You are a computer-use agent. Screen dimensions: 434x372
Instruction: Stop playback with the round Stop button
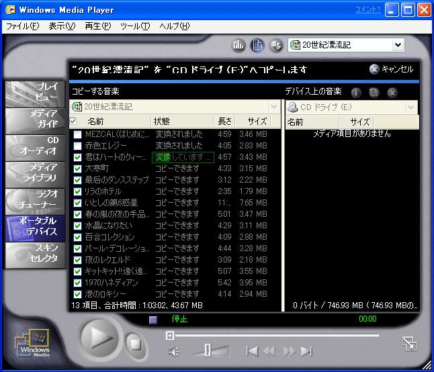[136, 345]
